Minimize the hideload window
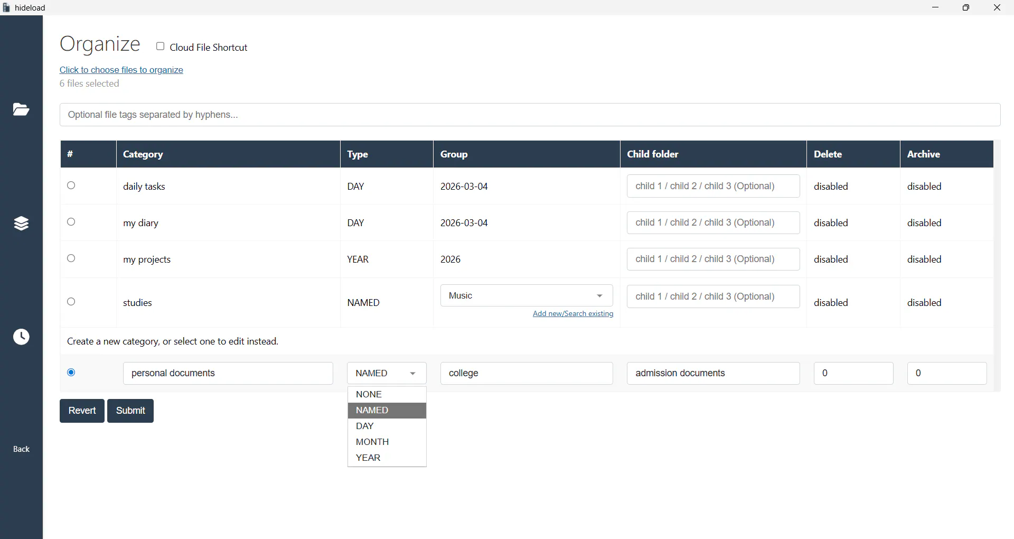The image size is (1014, 539). click(935, 7)
